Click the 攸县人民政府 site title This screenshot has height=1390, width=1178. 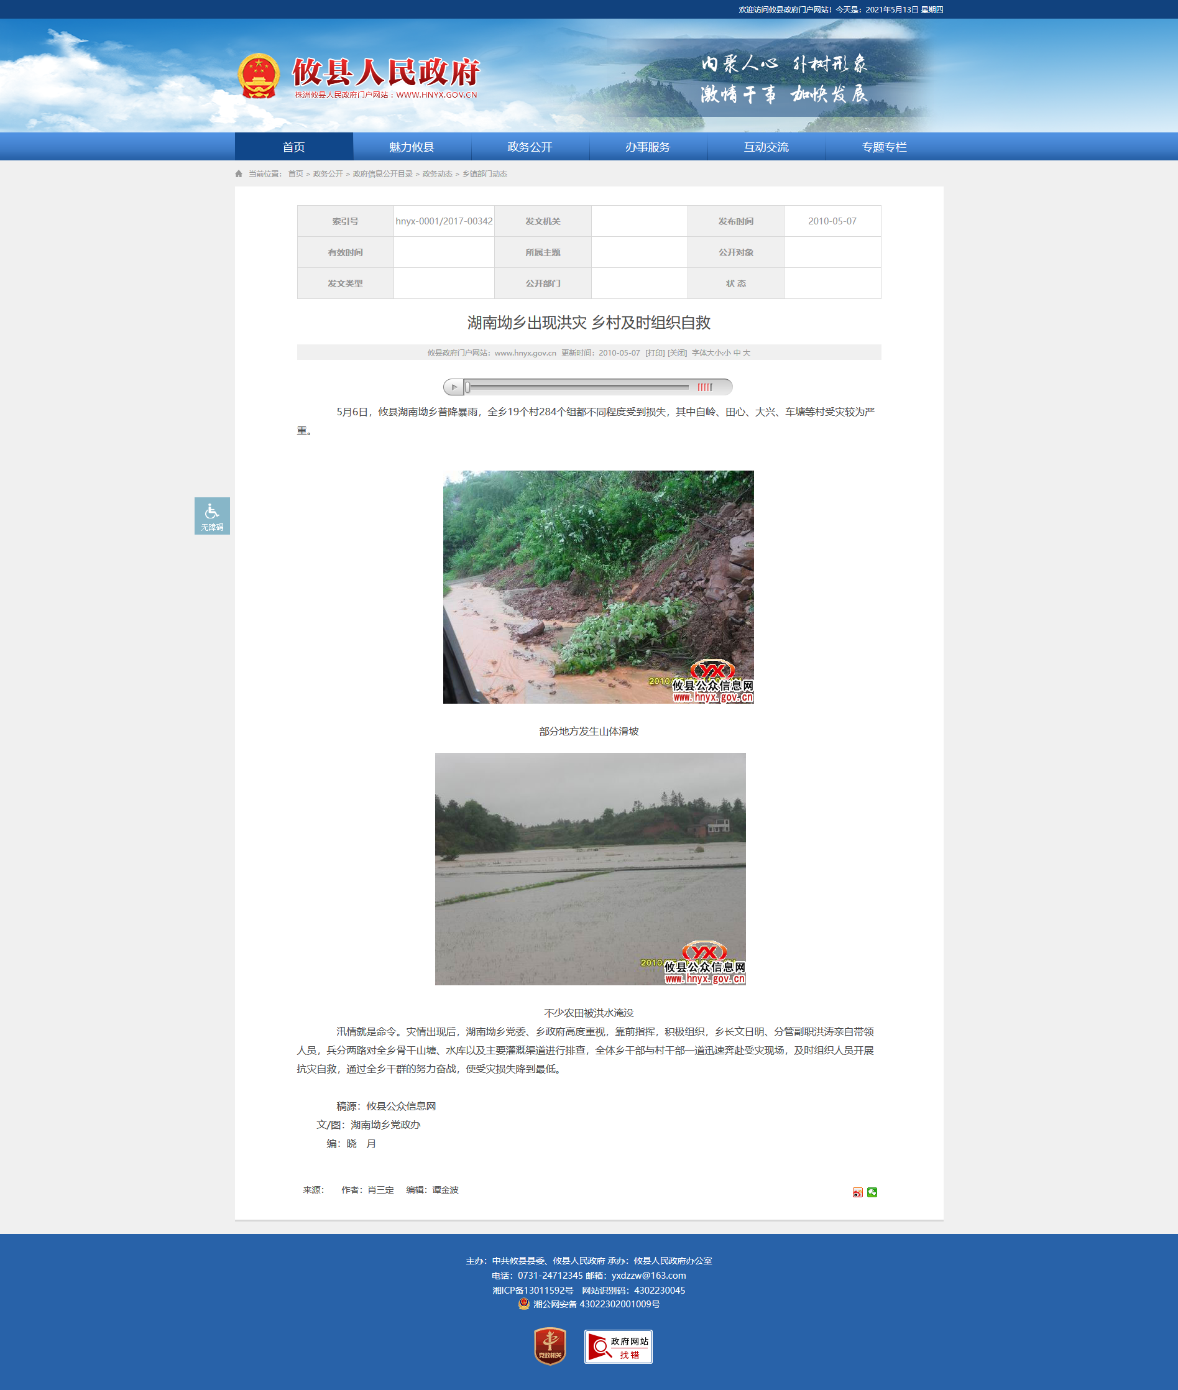[386, 72]
